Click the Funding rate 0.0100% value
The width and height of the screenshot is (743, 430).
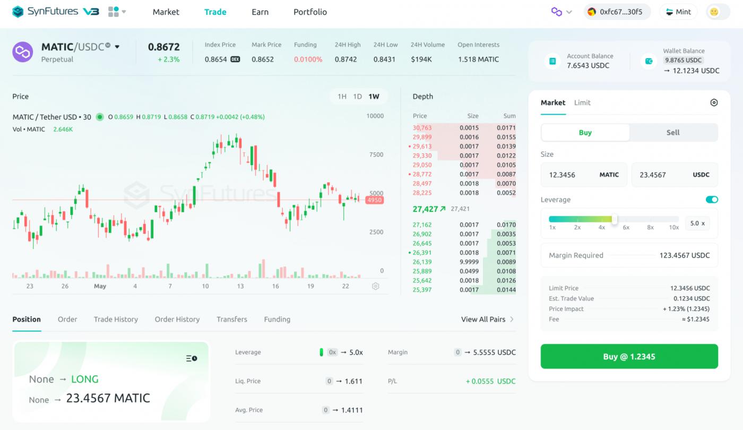click(x=308, y=59)
